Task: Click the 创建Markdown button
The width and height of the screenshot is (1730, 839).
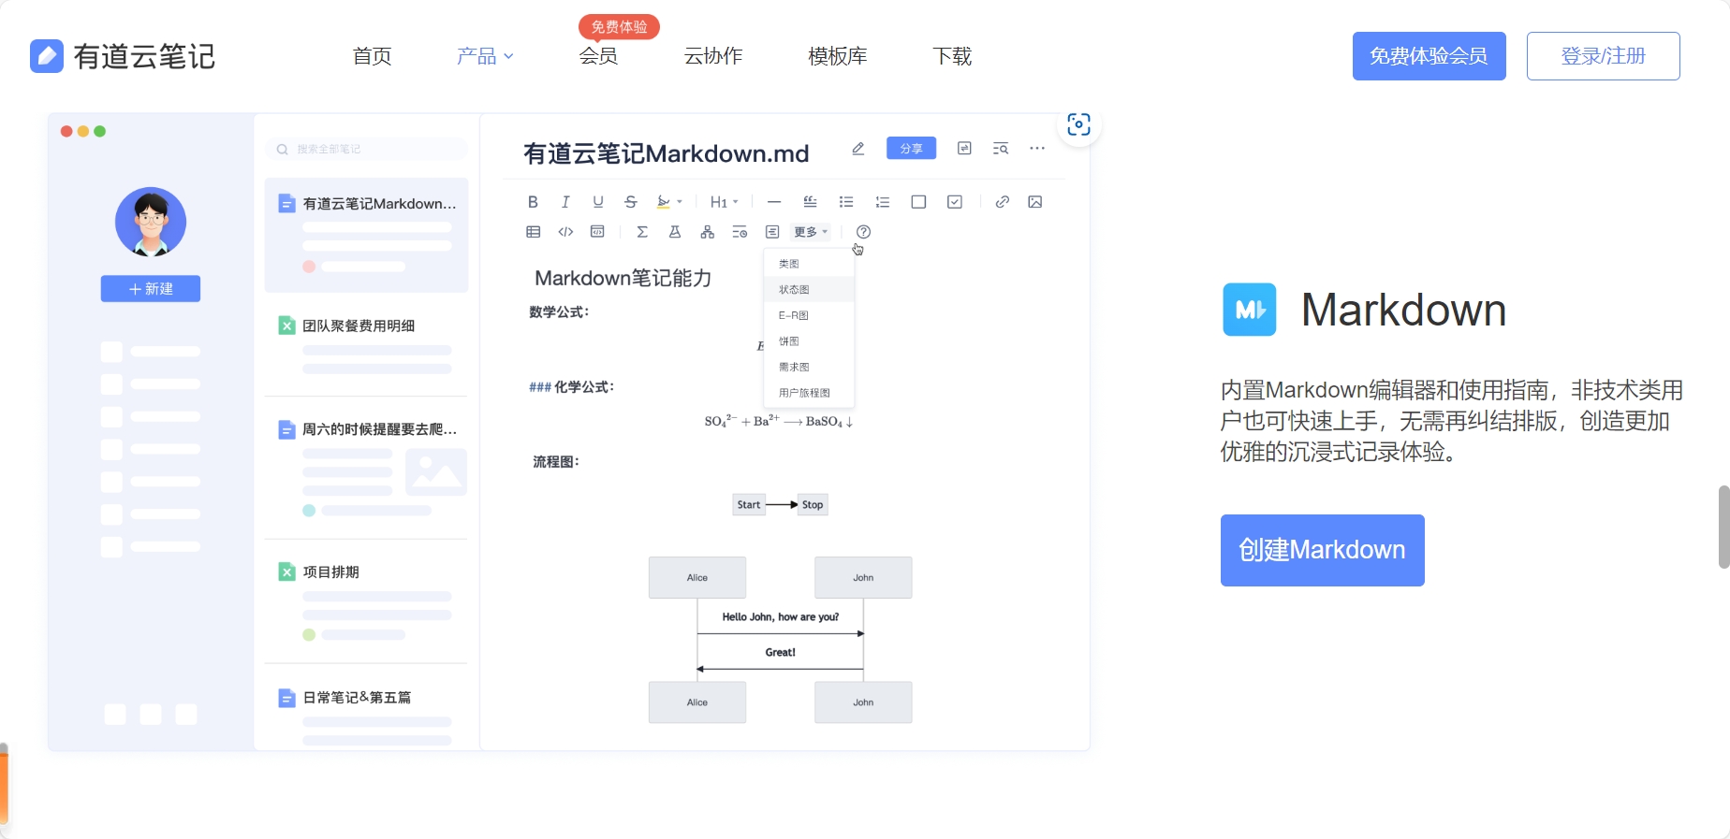Action: click(1323, 550)
